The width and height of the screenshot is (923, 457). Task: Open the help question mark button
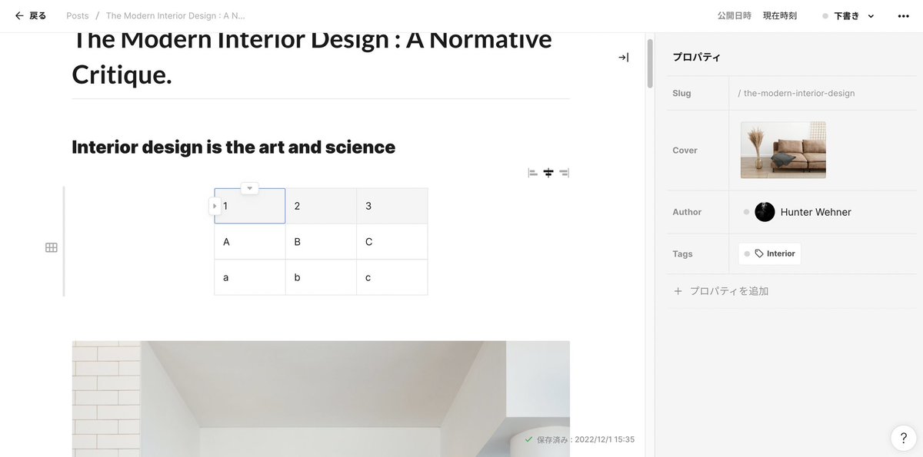[x=903, y=438]
